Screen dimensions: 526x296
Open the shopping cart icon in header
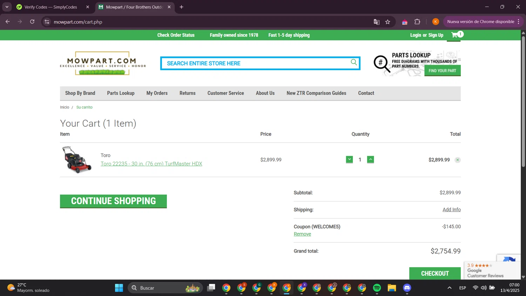pyautogui.click(x=457, y=35)
